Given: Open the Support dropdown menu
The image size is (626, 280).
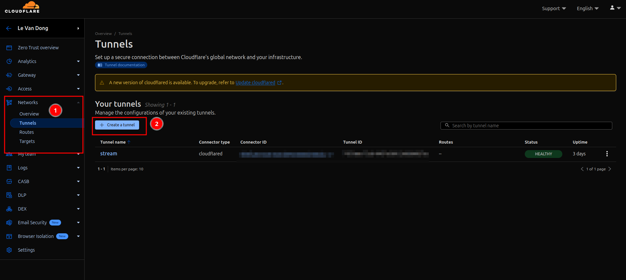Looking at the screenshot, I should pyautogui.click(x=554, y=8).
